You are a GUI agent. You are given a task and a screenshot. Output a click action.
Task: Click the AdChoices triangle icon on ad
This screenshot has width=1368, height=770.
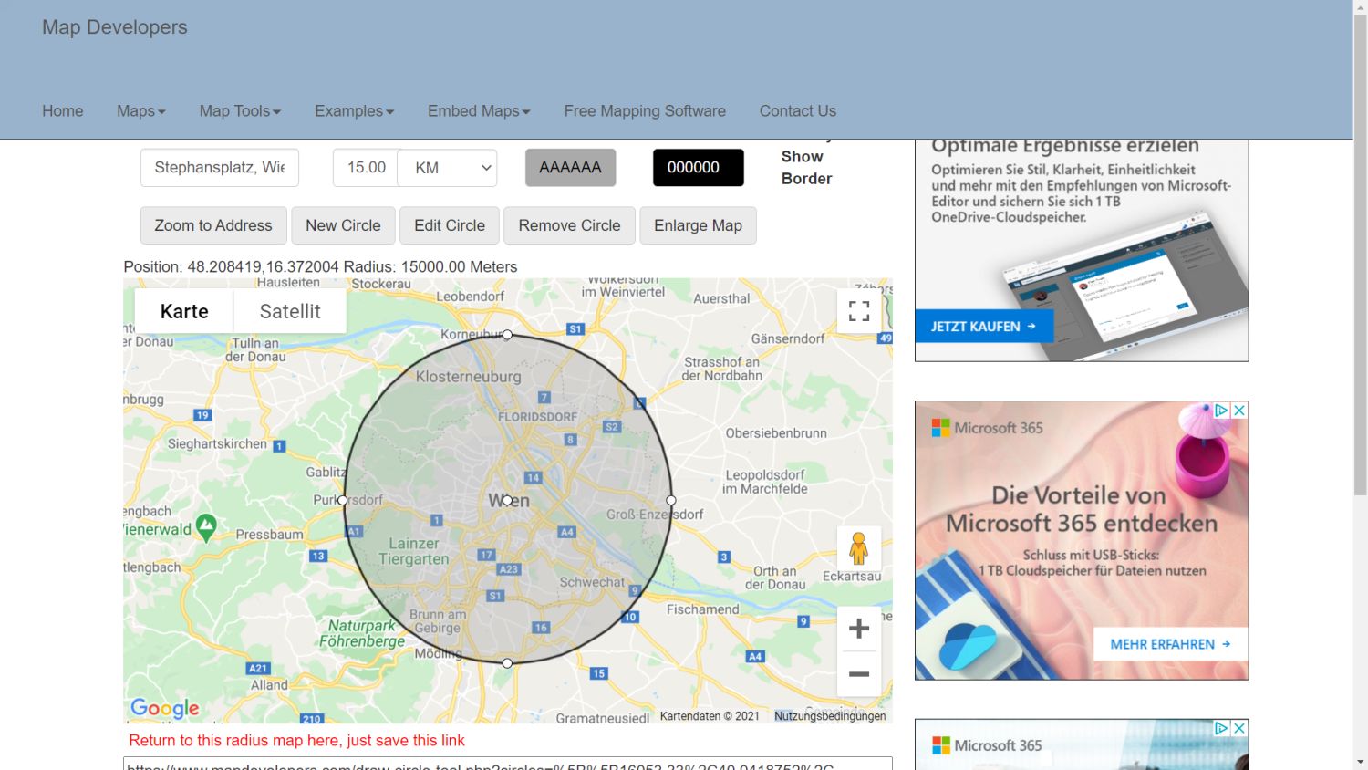click(x=1222, y=411)
